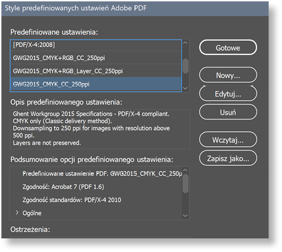Click the summary panel scroll down arrow

186,215
